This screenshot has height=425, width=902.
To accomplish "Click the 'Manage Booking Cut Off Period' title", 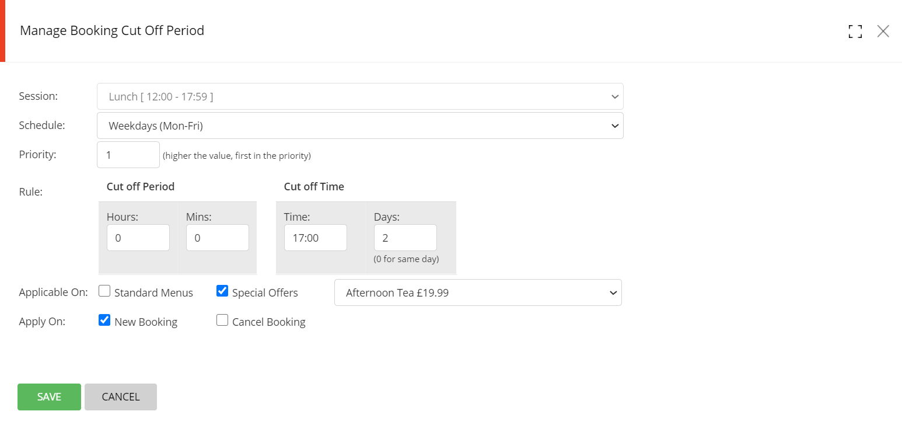I will tap(112, 30).
